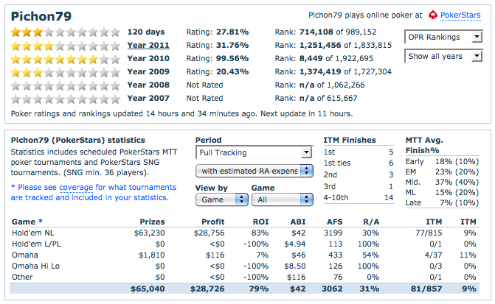Select the Omaha row label
This screenshot has height=304, width=495.
24,255
